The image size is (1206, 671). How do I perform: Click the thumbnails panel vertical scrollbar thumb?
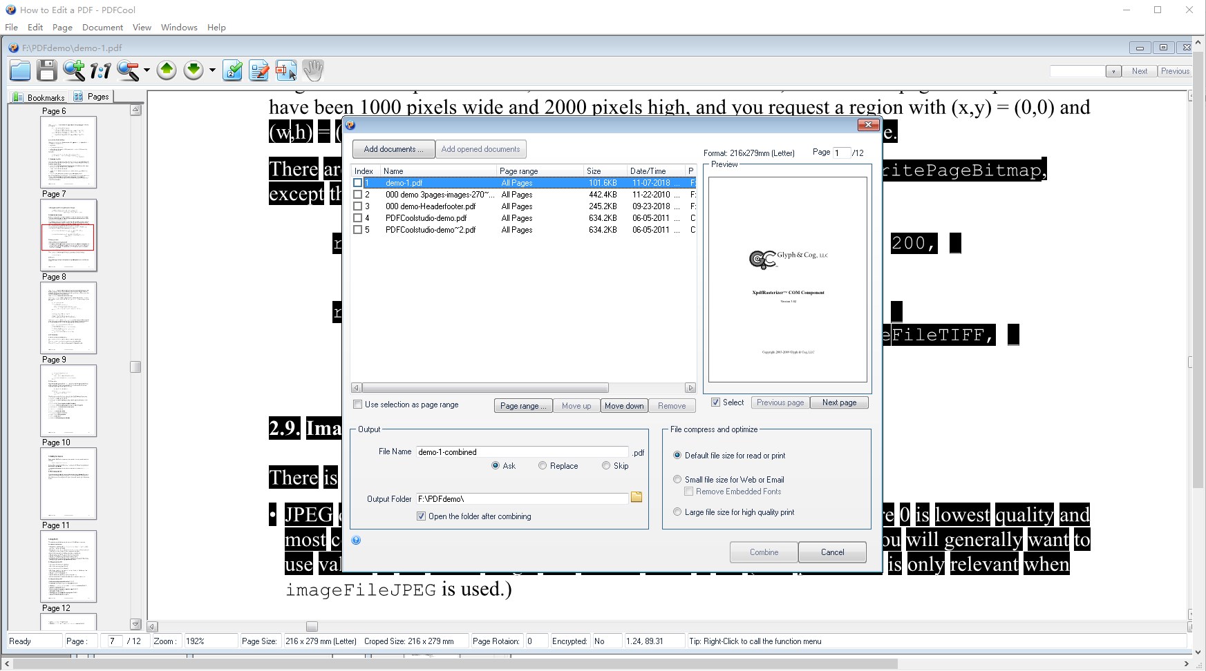135,367
